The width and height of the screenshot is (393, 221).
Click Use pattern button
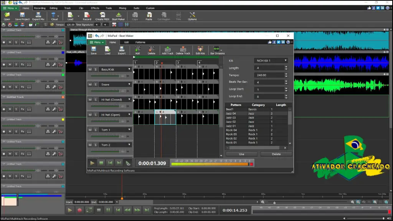click(x=241, y=154)
